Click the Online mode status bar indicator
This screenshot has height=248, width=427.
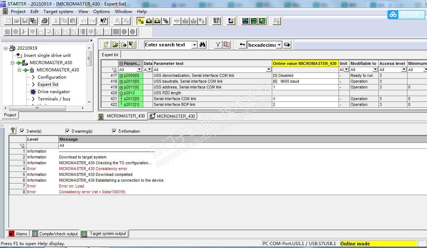click(378, 244)
